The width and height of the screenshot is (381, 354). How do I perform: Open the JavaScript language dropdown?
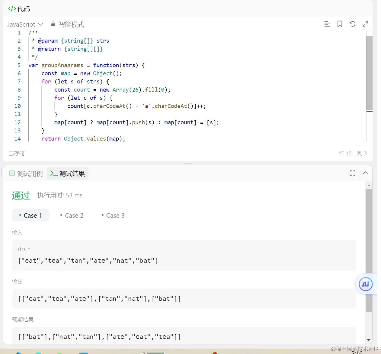25,24
